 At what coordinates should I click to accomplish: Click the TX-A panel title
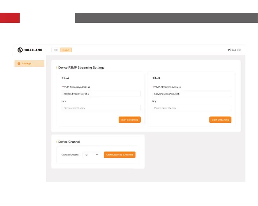point(66,78)
